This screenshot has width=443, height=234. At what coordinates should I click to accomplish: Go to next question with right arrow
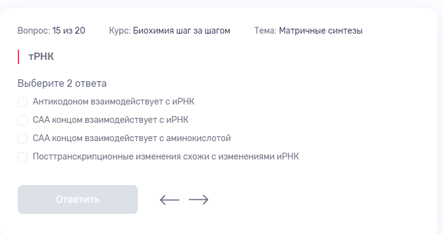[x=199, y=200]
